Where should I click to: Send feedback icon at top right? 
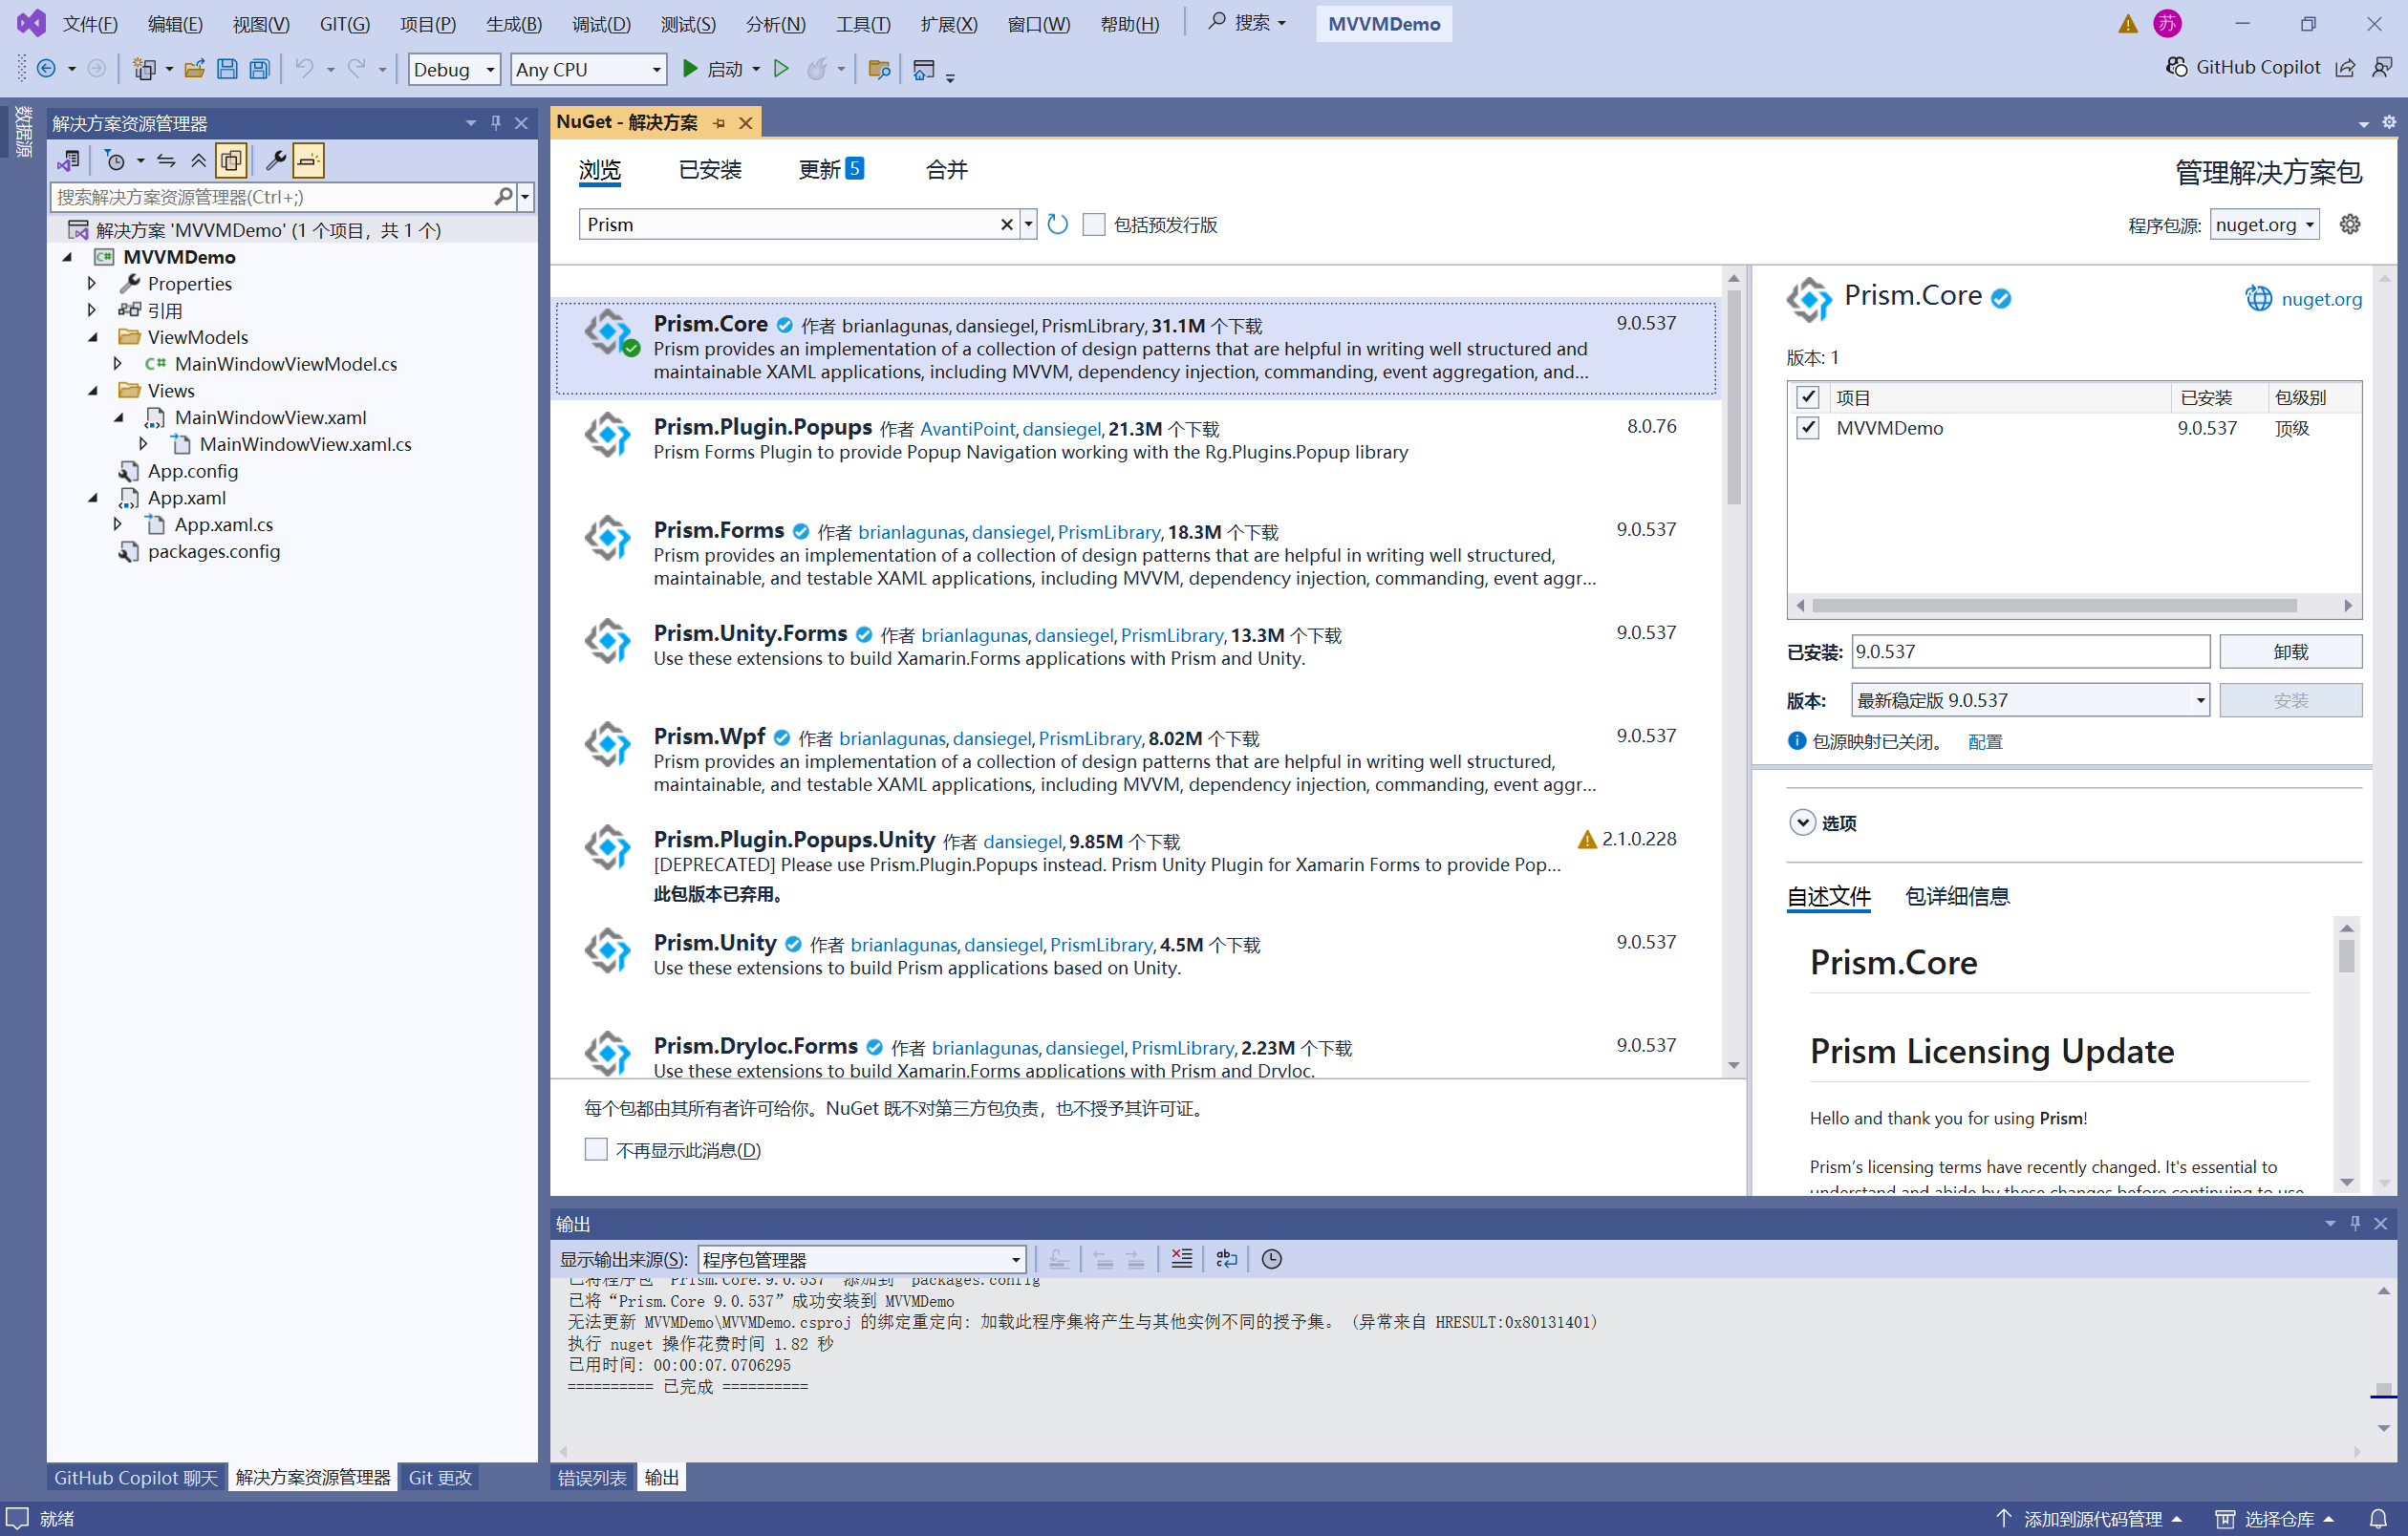2383,67
